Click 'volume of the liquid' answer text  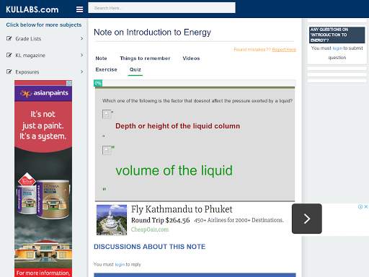point(174,170)
